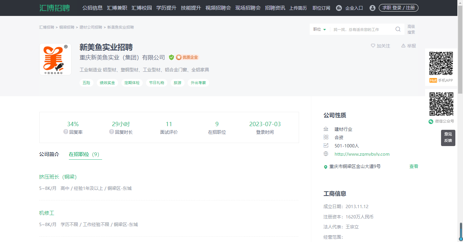The width and height of the screenshot is (463, 242).
Task: Click the 铜梁招聘 breadcrumb link
Action: coord(67,27)
